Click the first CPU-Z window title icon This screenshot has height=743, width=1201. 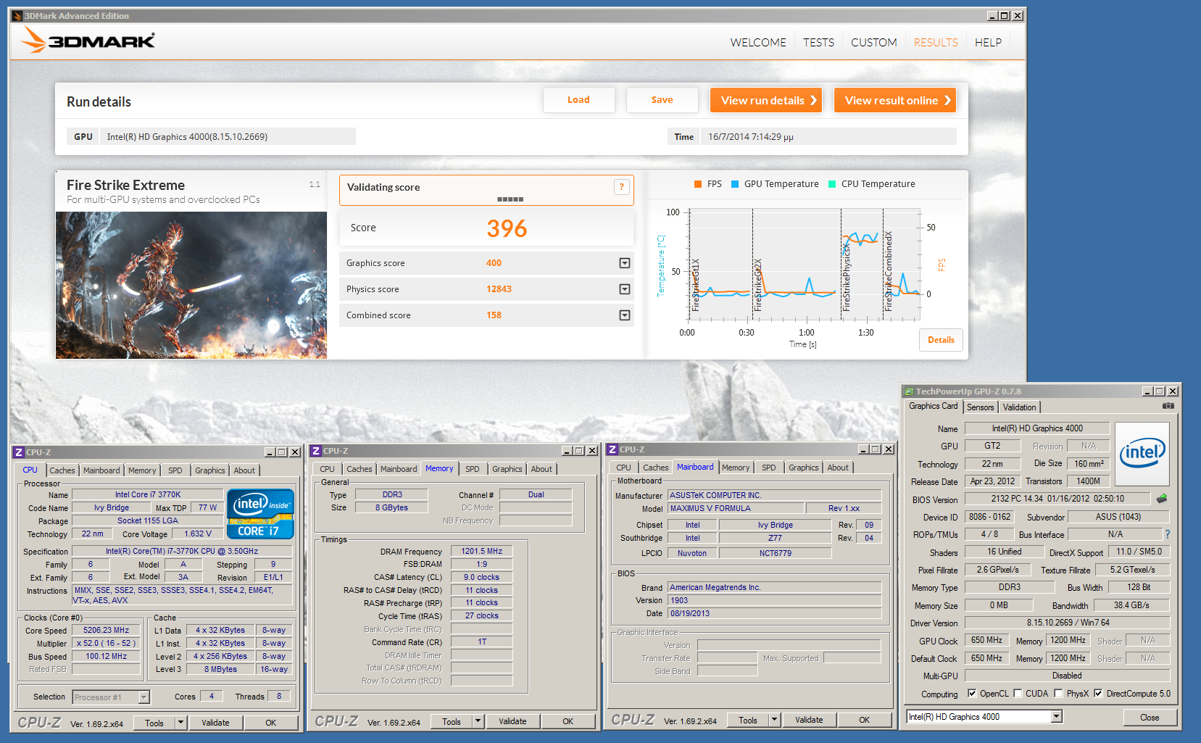tap(19, 452)
